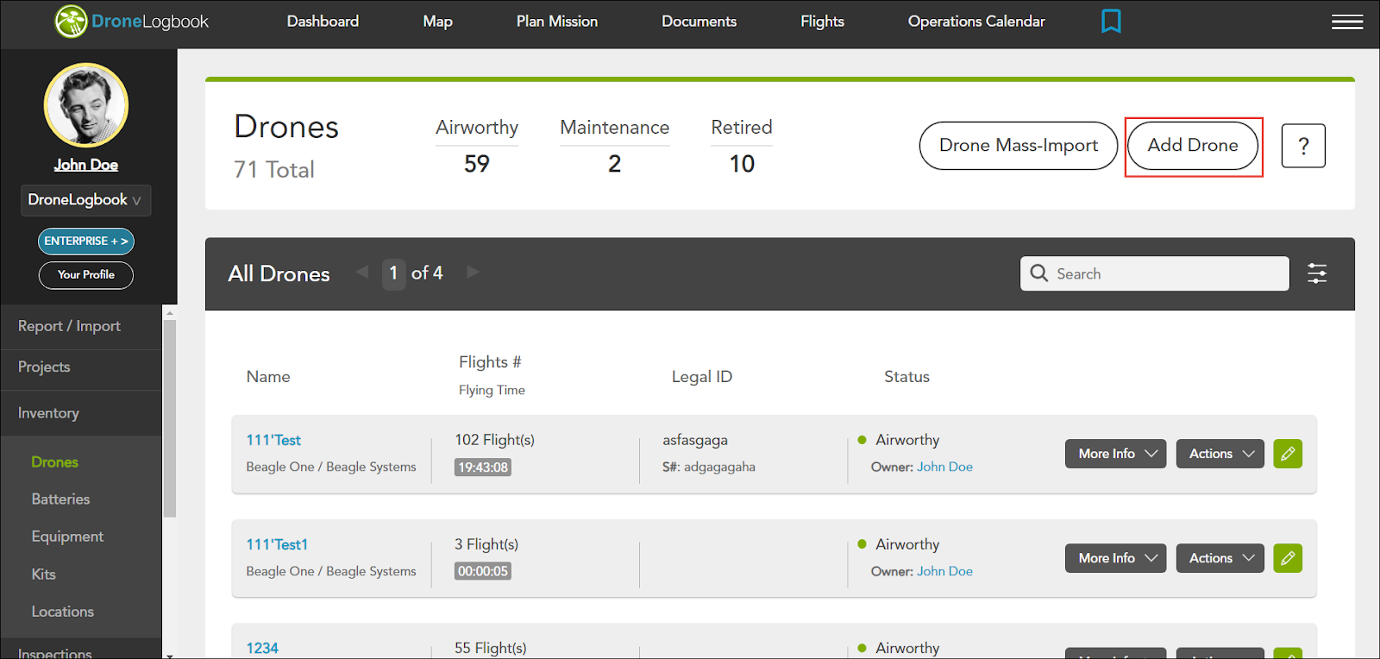Open the question mark help button

pos(1303,146)
